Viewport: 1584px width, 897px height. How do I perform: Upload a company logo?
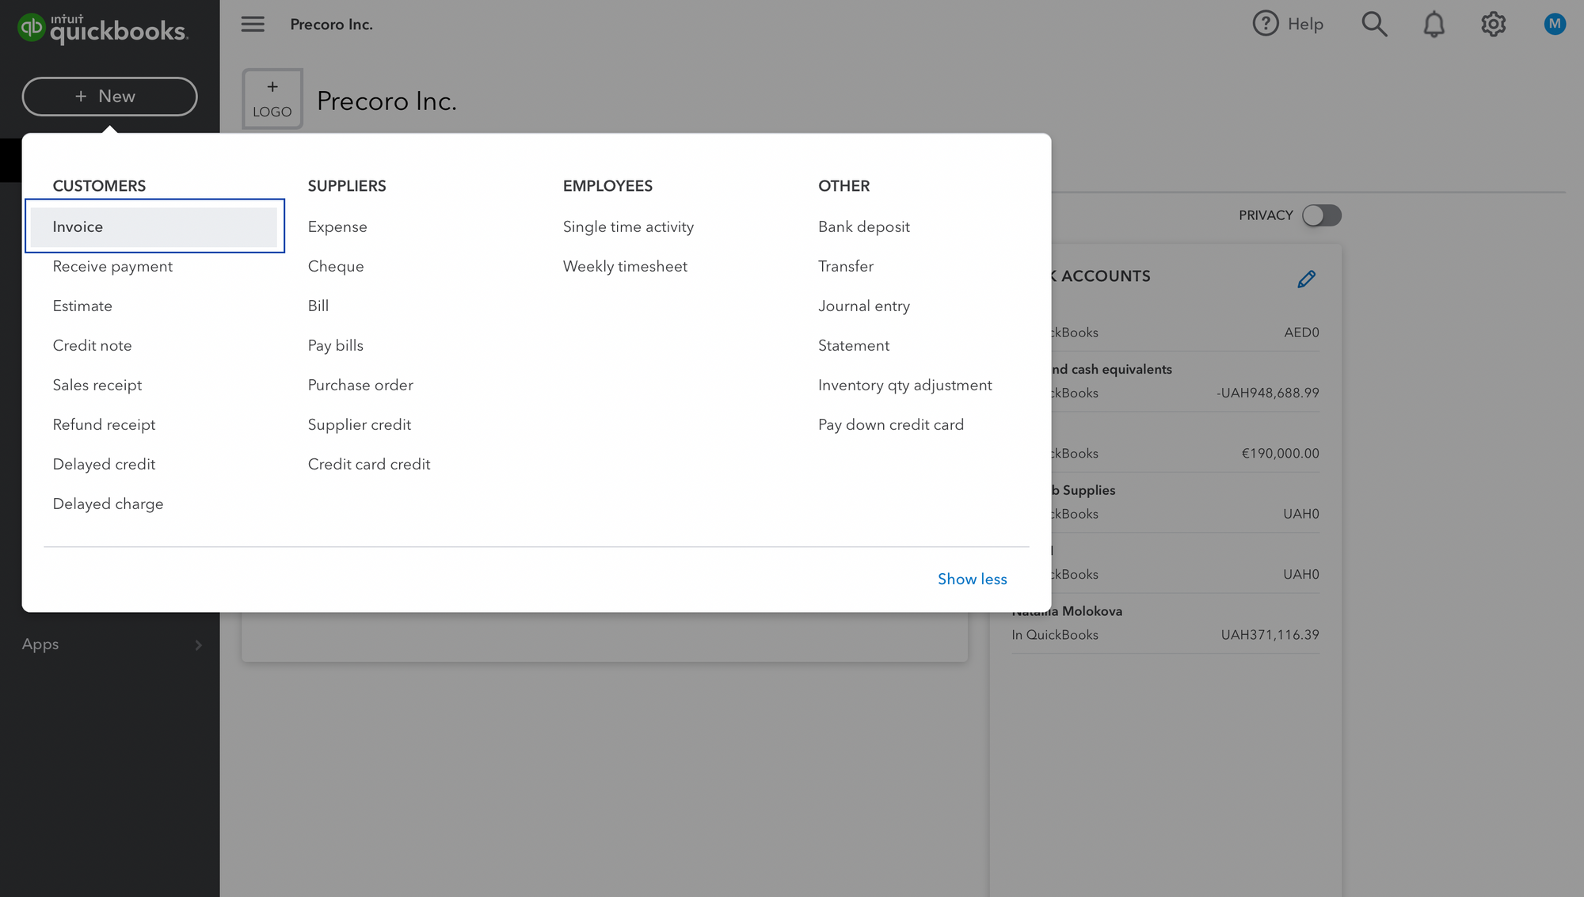pos(272,98)
